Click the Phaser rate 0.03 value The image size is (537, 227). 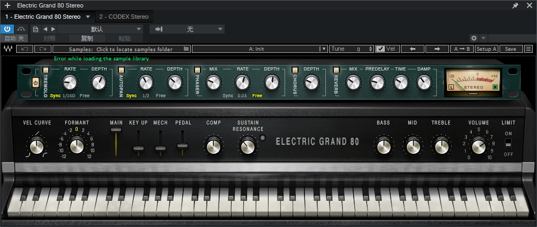click(x=242, y=96)
